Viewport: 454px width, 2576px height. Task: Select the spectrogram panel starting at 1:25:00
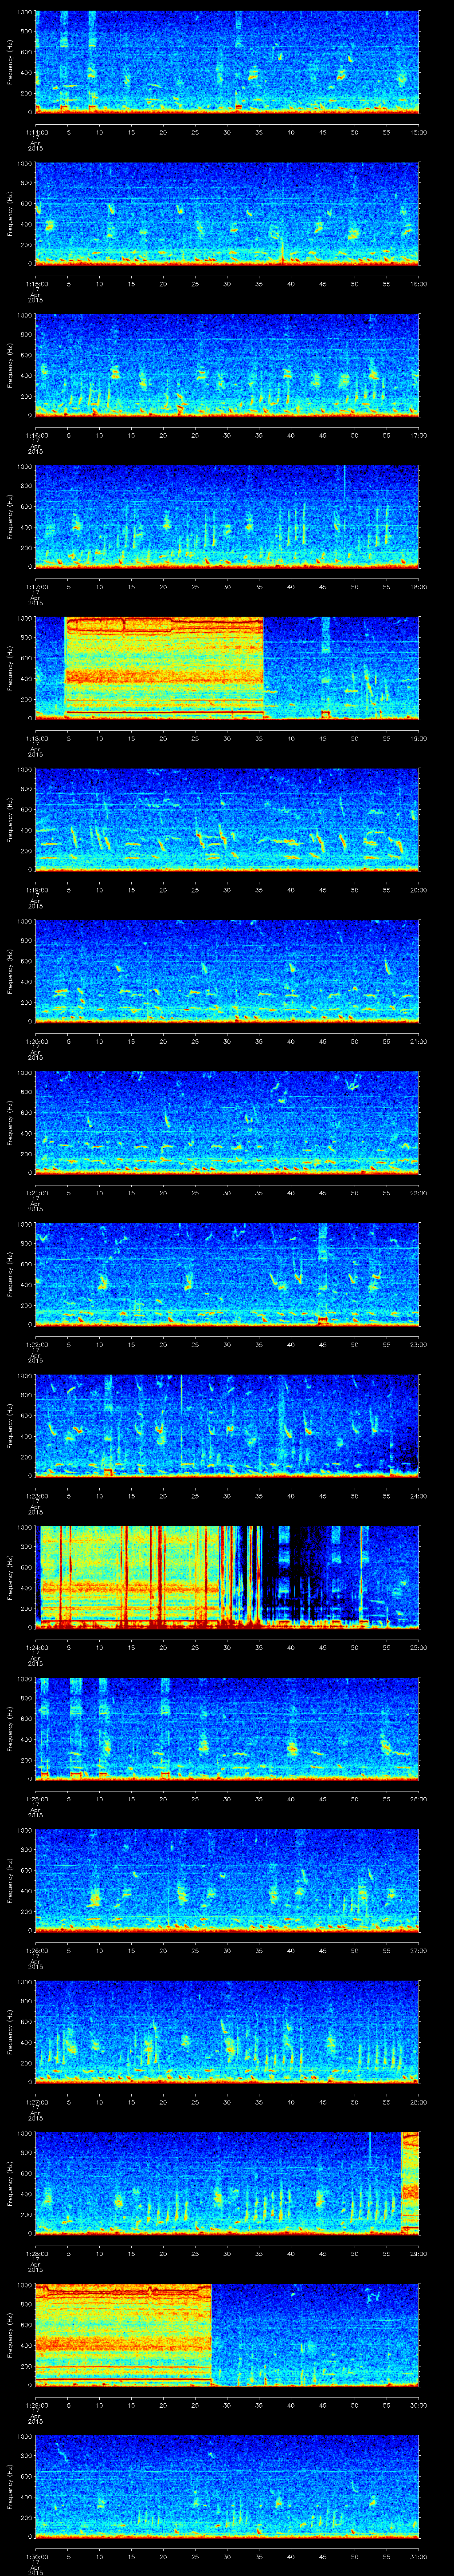[x=227, y=1728]
